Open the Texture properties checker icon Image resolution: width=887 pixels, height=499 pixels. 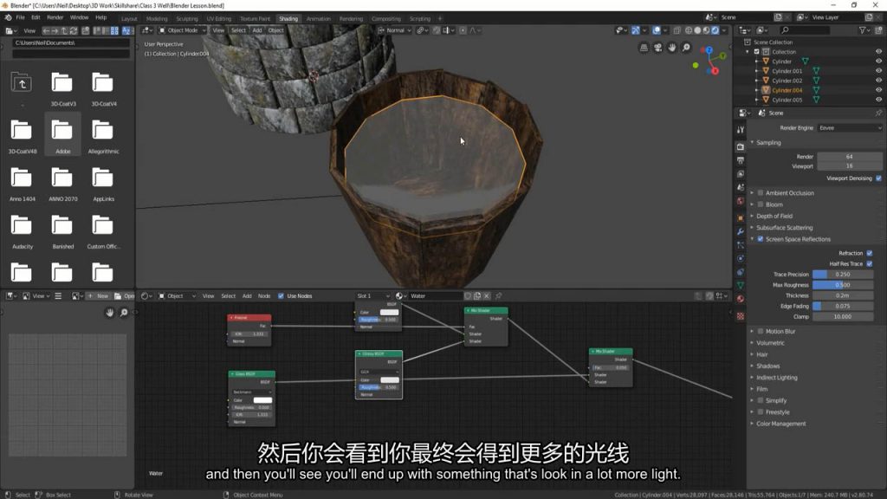(741, 316)
